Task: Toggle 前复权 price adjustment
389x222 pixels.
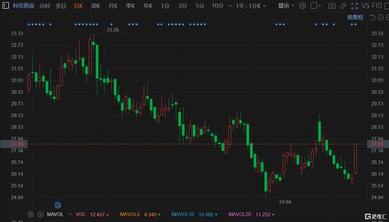Action: click(x=355, y=17)
